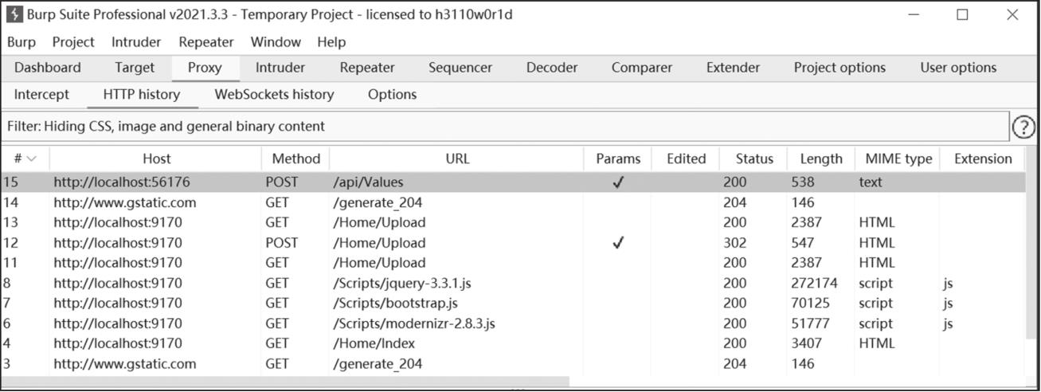Click the sort arrow in # column
Viewport: 1041px width, 392px height.
pyautogui.click(x=32, y=159)
